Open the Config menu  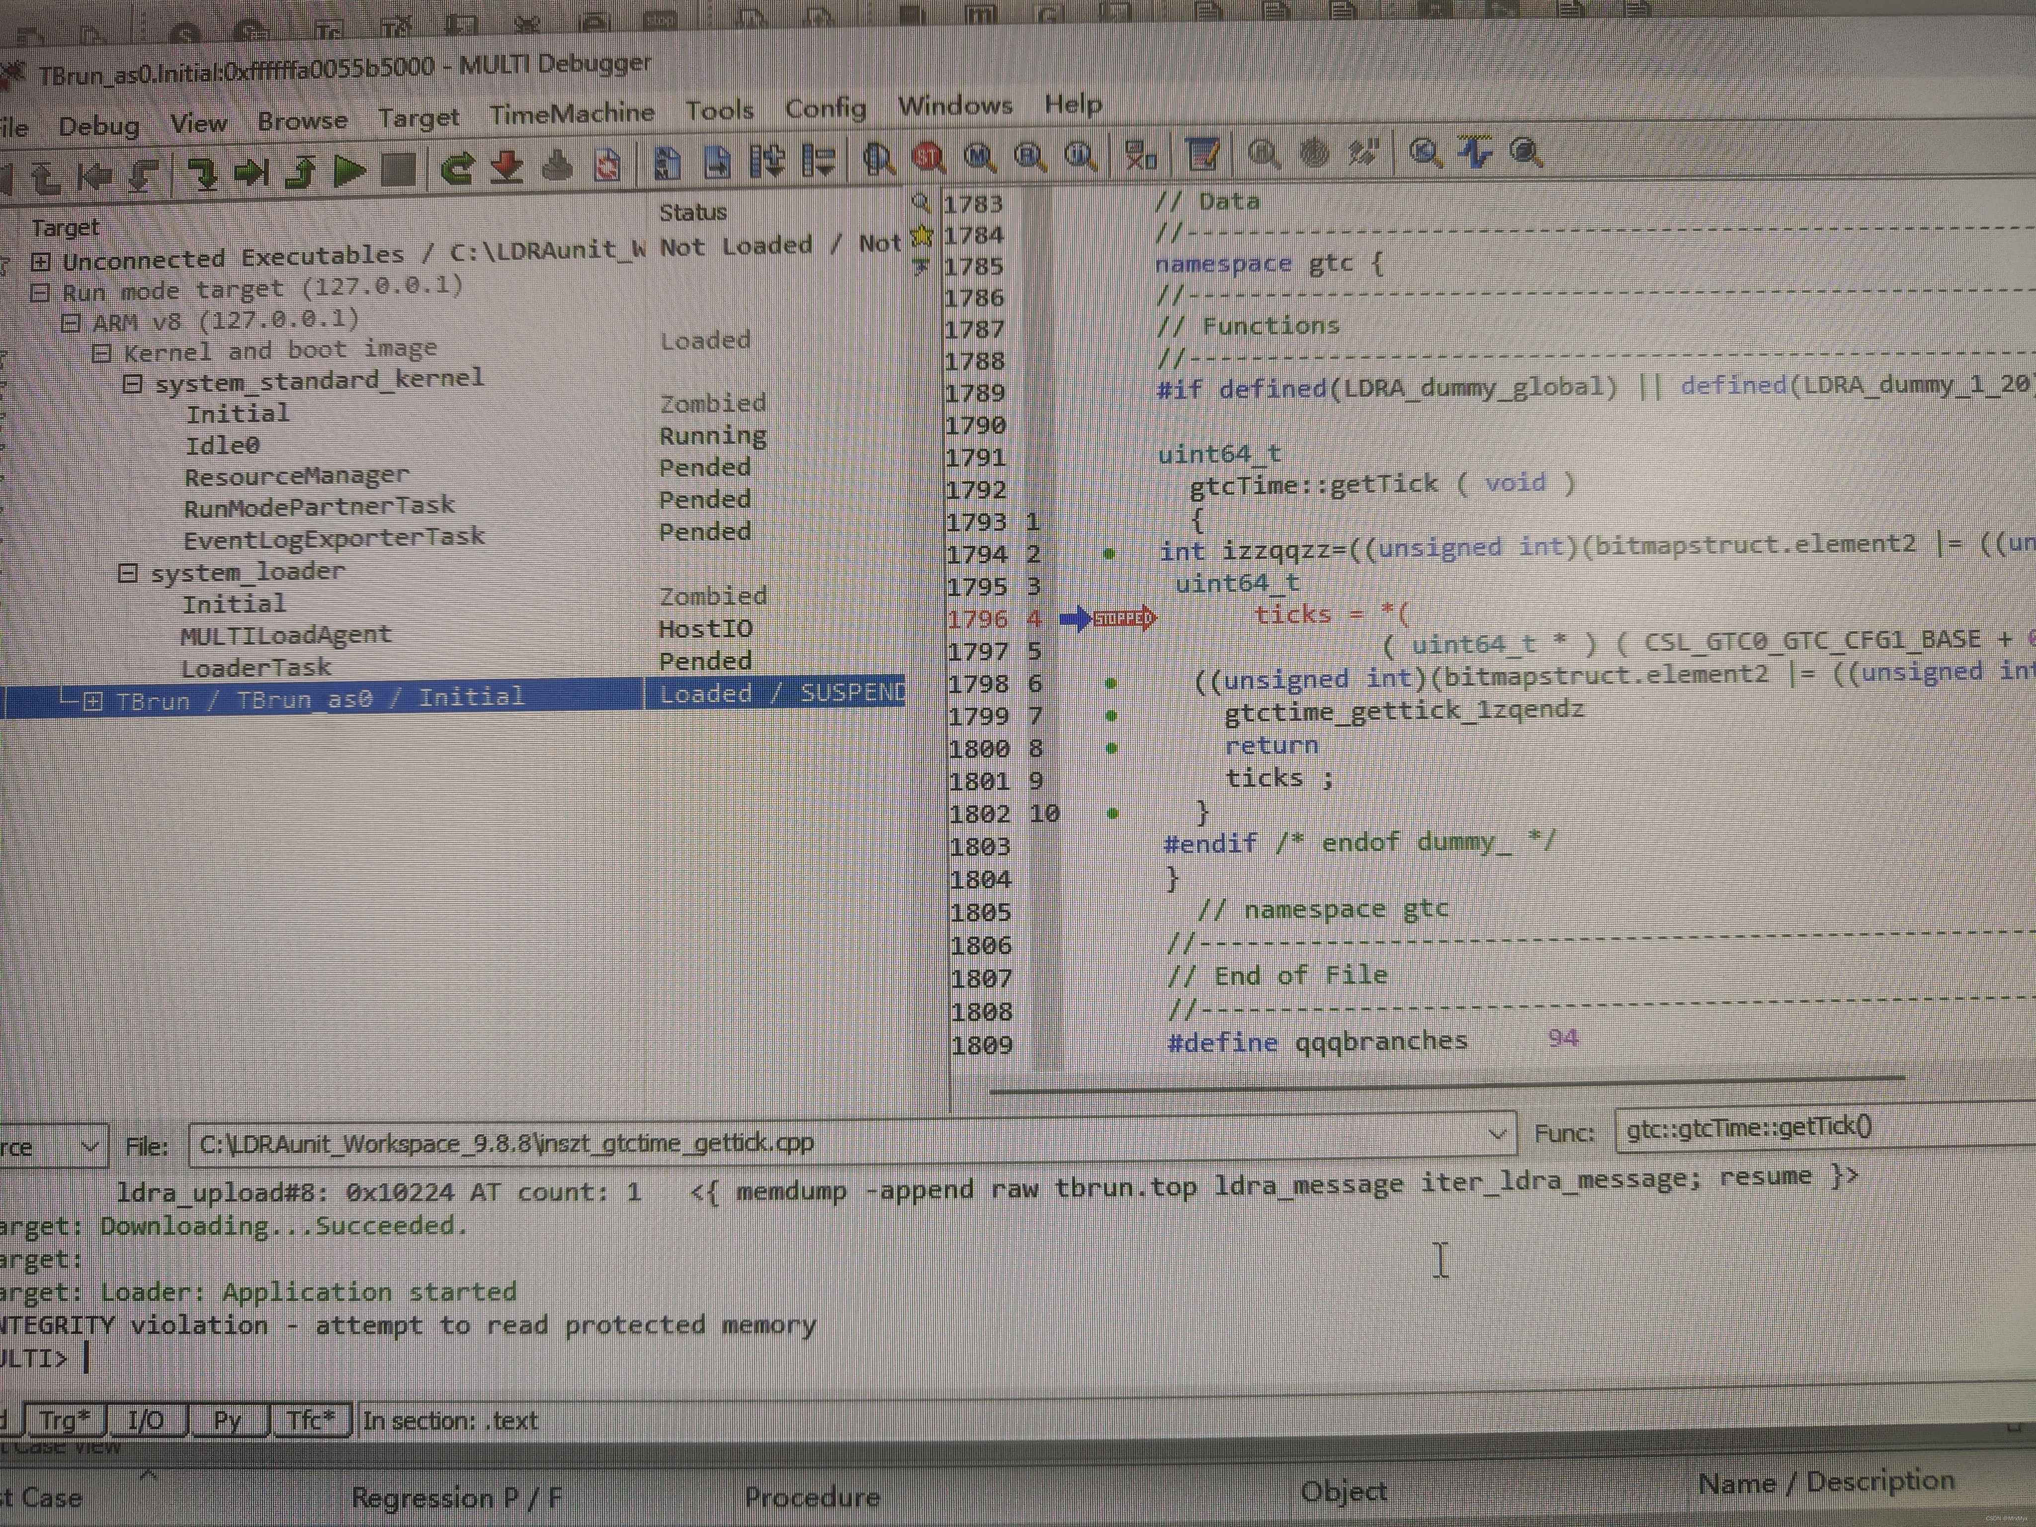(826, 109)
